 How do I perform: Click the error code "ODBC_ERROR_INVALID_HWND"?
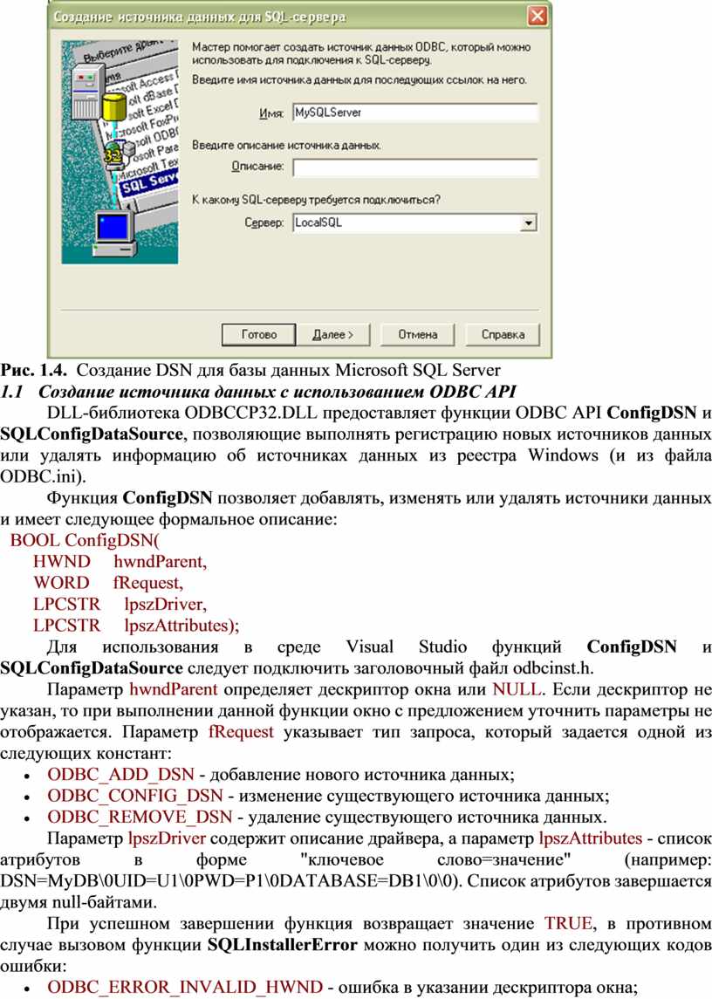(185, 988)
